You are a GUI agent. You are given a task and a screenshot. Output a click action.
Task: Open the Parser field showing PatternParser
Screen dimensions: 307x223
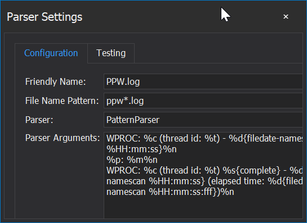203,120
